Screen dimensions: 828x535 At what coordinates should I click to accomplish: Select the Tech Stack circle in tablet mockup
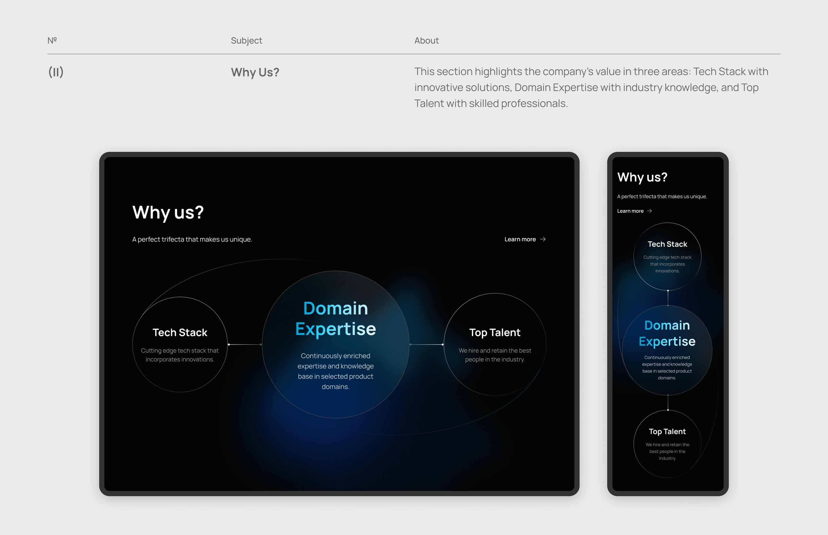180,344
